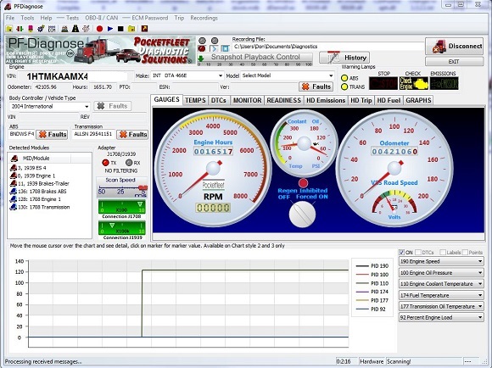The height and width of the screenshot is (368, 492).
Task: Click the Disconnect button
Action: (454, 46)
